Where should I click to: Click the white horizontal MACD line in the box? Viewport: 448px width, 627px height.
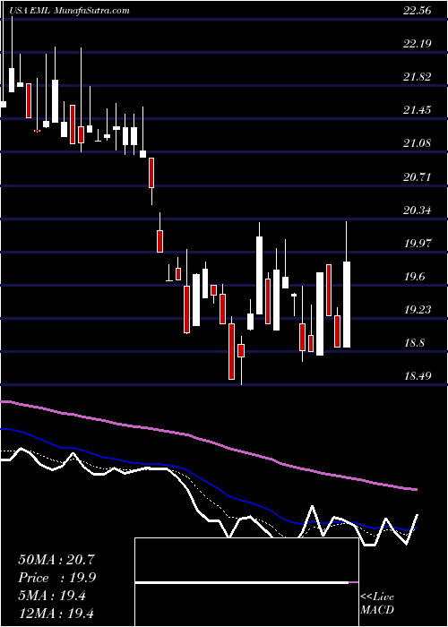(242, 583)
